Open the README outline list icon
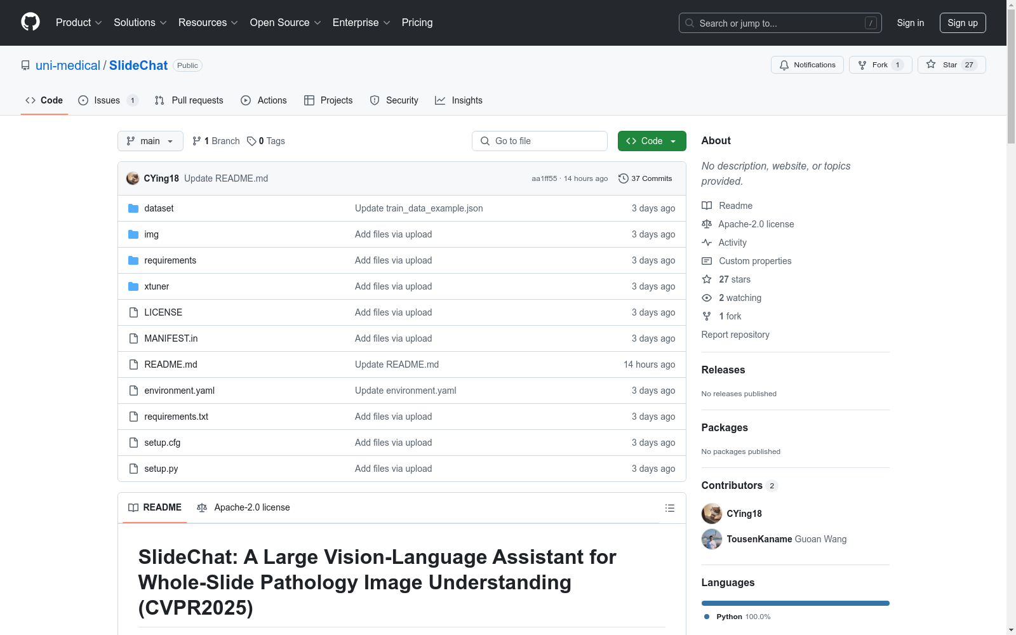 click(x=669, y=508)
